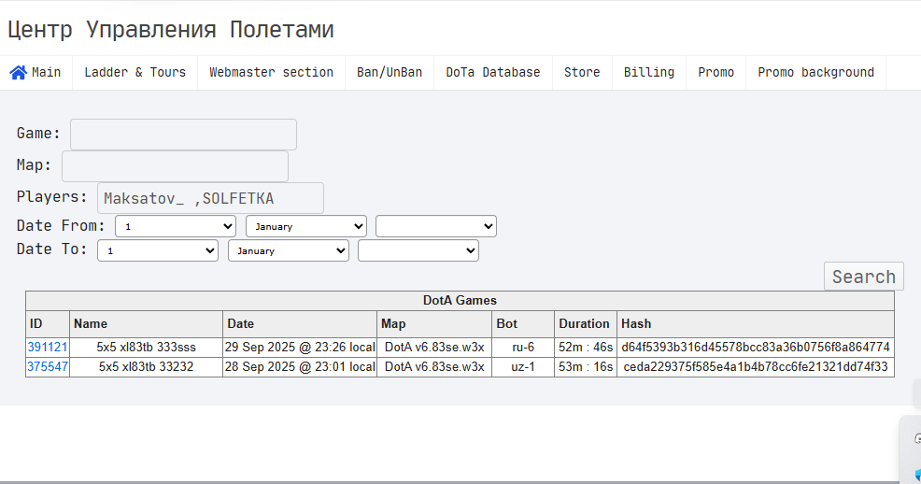Navigate to the Billing page
The image size is (921, 484).
pyautogui.click(x=648, y=72)
